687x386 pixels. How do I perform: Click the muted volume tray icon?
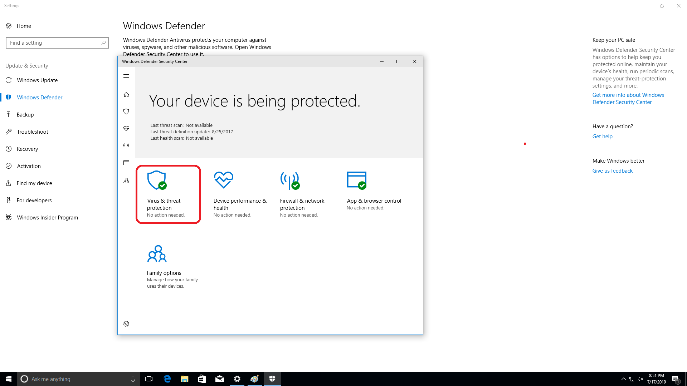(x=640, y=379)
